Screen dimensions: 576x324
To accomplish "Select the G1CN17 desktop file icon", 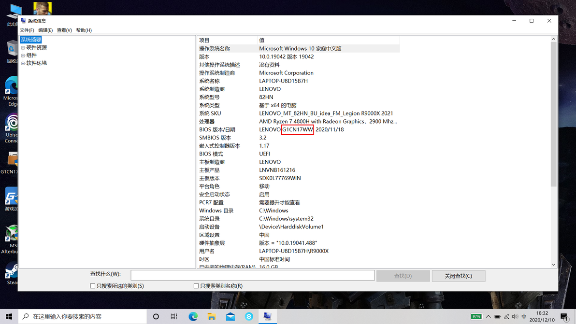I will point(10,163).
